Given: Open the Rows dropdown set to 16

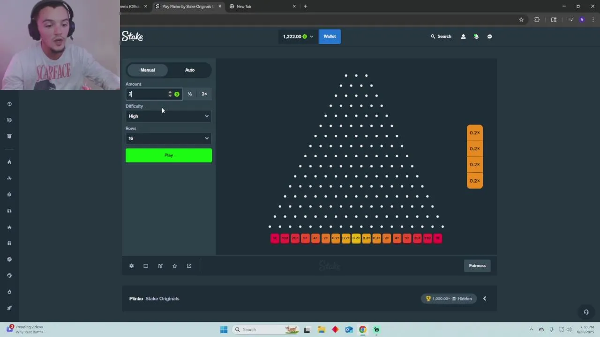Looking at the screenshot, I should (169, 138).
